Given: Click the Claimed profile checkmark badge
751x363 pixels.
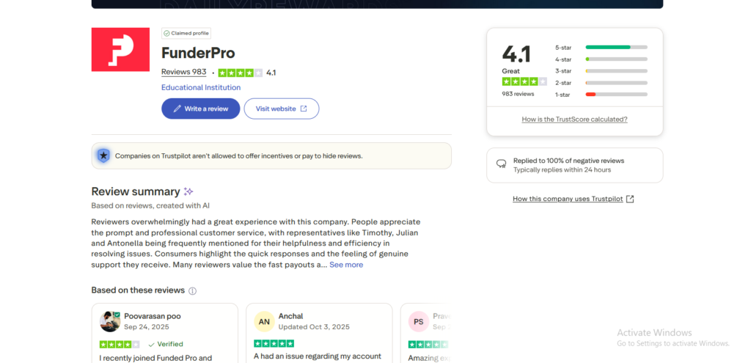Looking at the screenshot, I should [166, 33].
